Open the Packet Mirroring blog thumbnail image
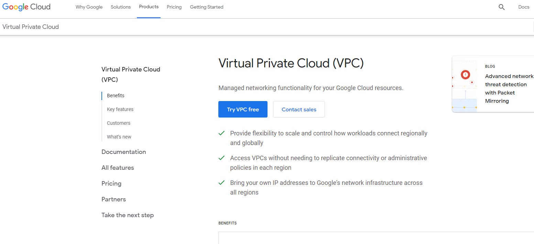Image resolution: width=534 pixels, height=244 pixels. (x=465, y=84)
